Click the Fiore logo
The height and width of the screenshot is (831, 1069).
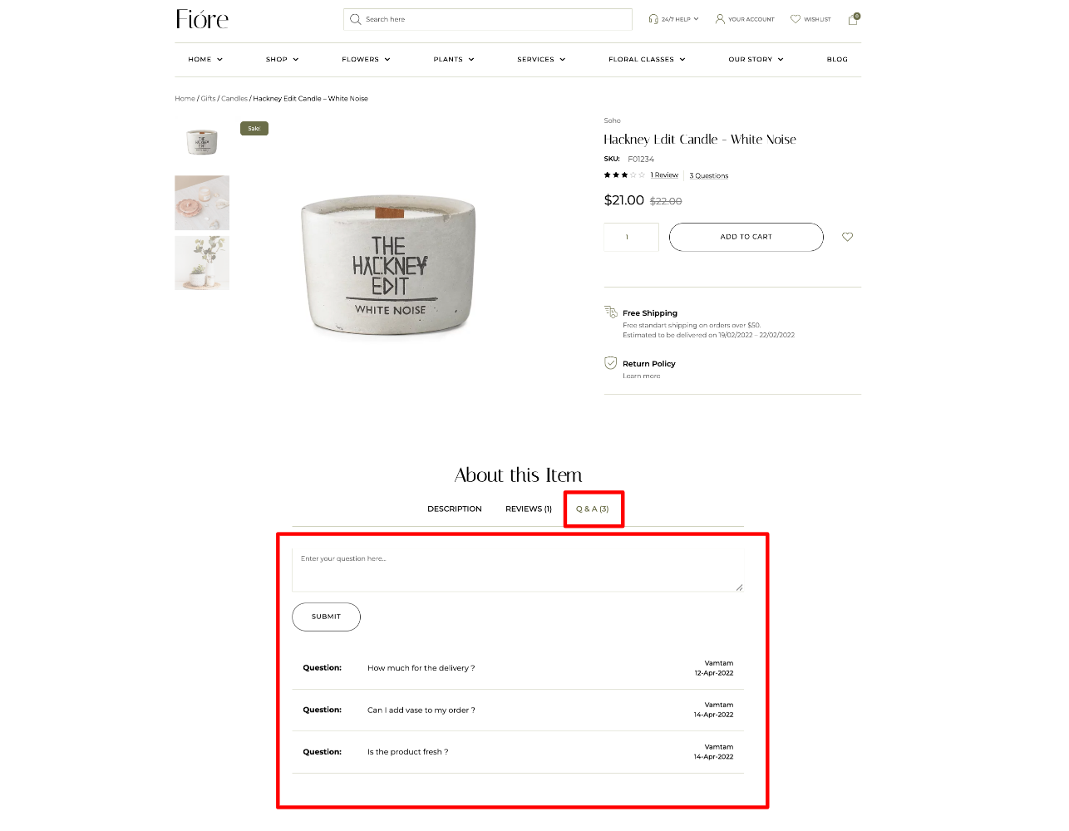(x=202, y=19)
